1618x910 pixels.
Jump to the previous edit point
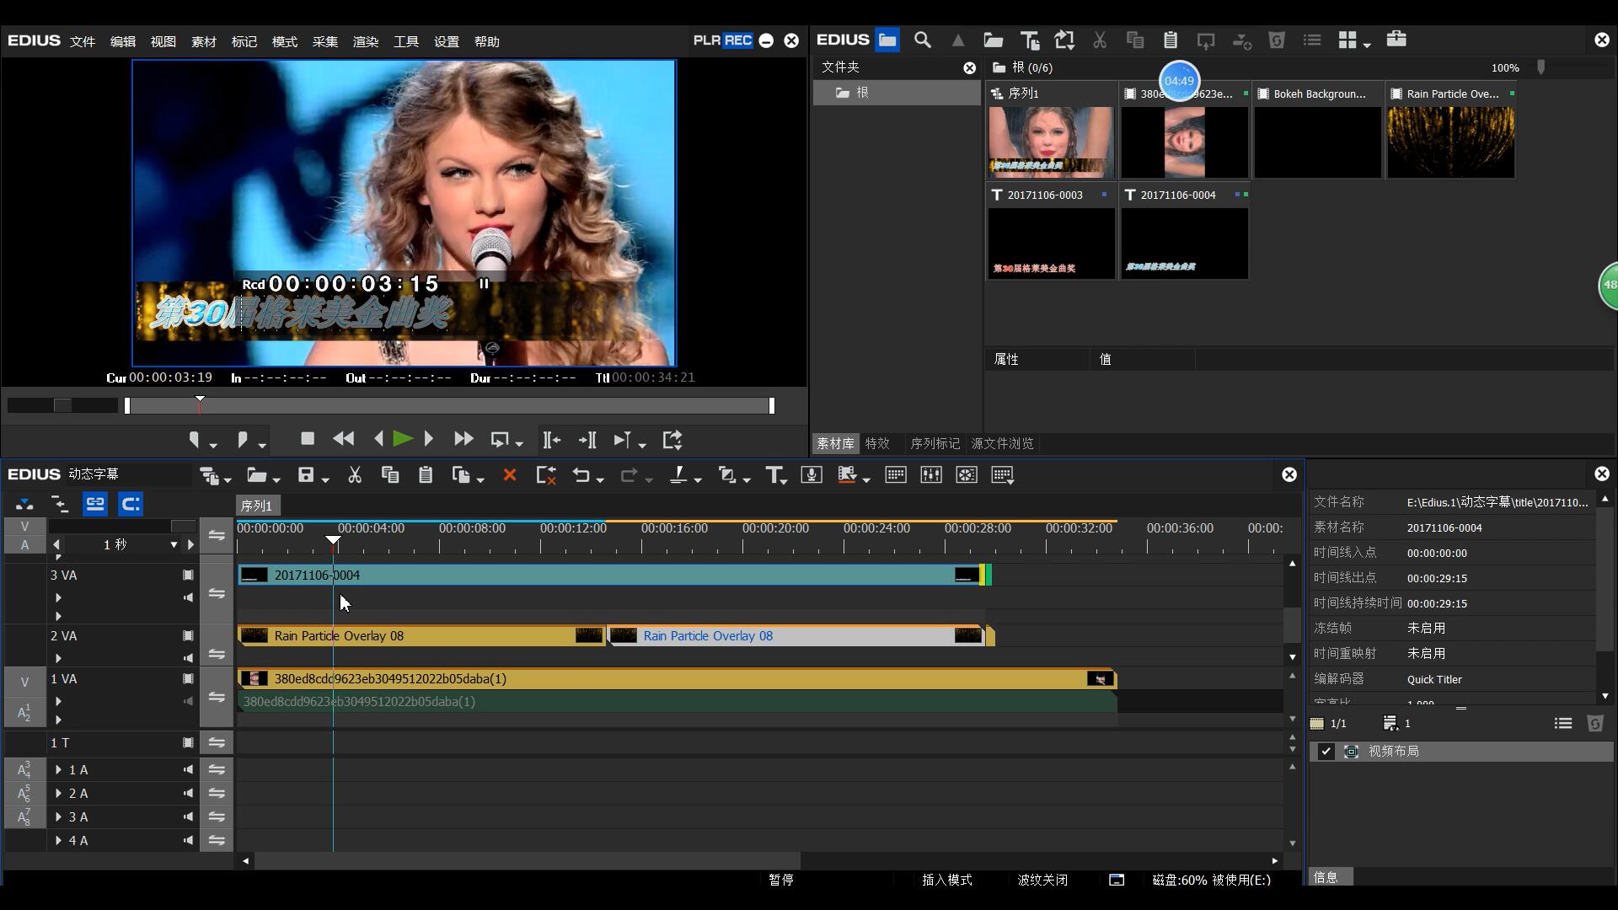552,440
